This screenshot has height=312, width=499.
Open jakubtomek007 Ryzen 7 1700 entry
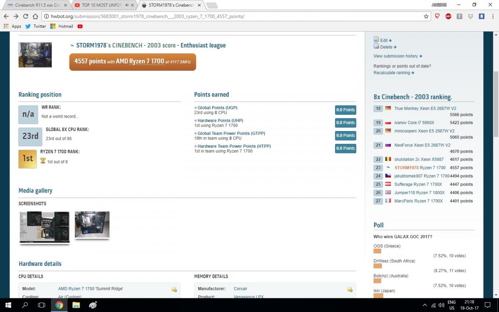click(x=422, y=176)
